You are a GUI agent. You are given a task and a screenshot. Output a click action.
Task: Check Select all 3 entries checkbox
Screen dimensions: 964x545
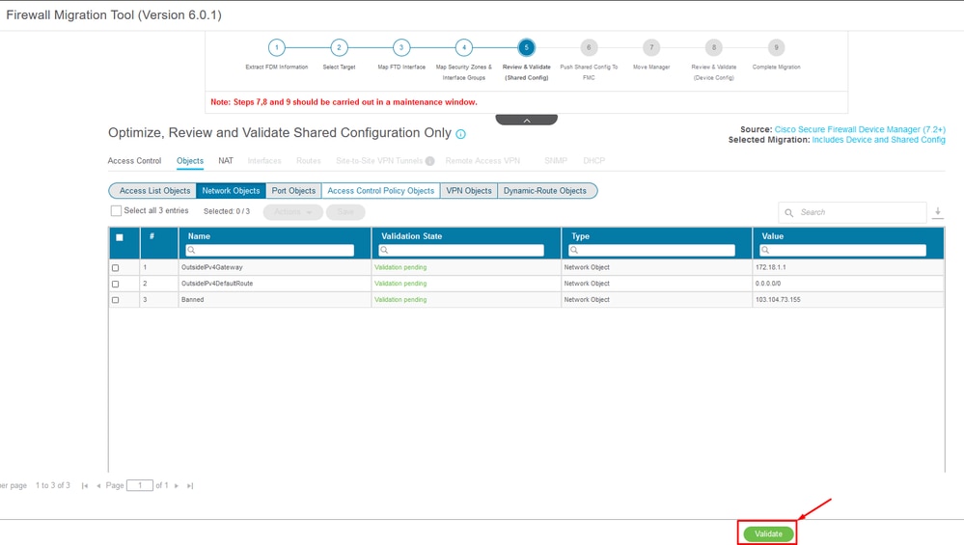coord(116,210)
